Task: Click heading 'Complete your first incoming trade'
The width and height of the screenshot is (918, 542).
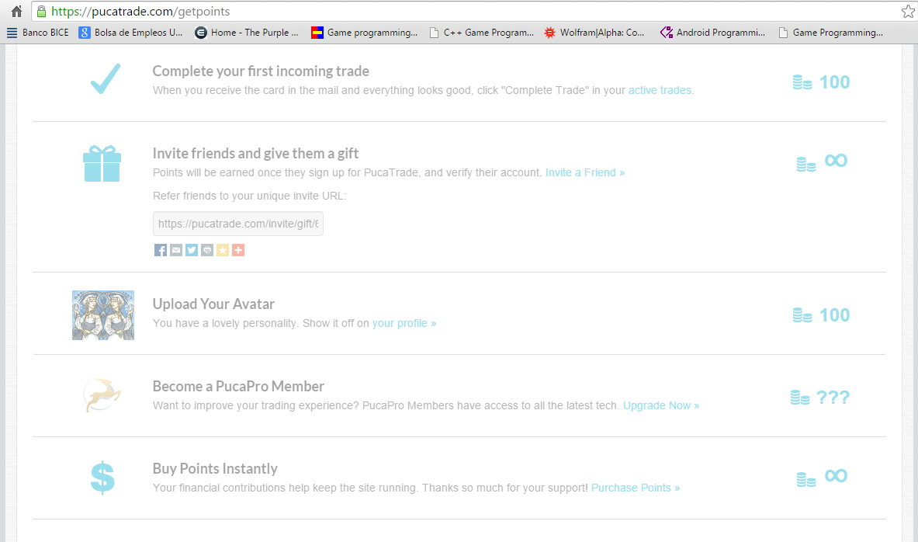Action: [x=261, y=71]
